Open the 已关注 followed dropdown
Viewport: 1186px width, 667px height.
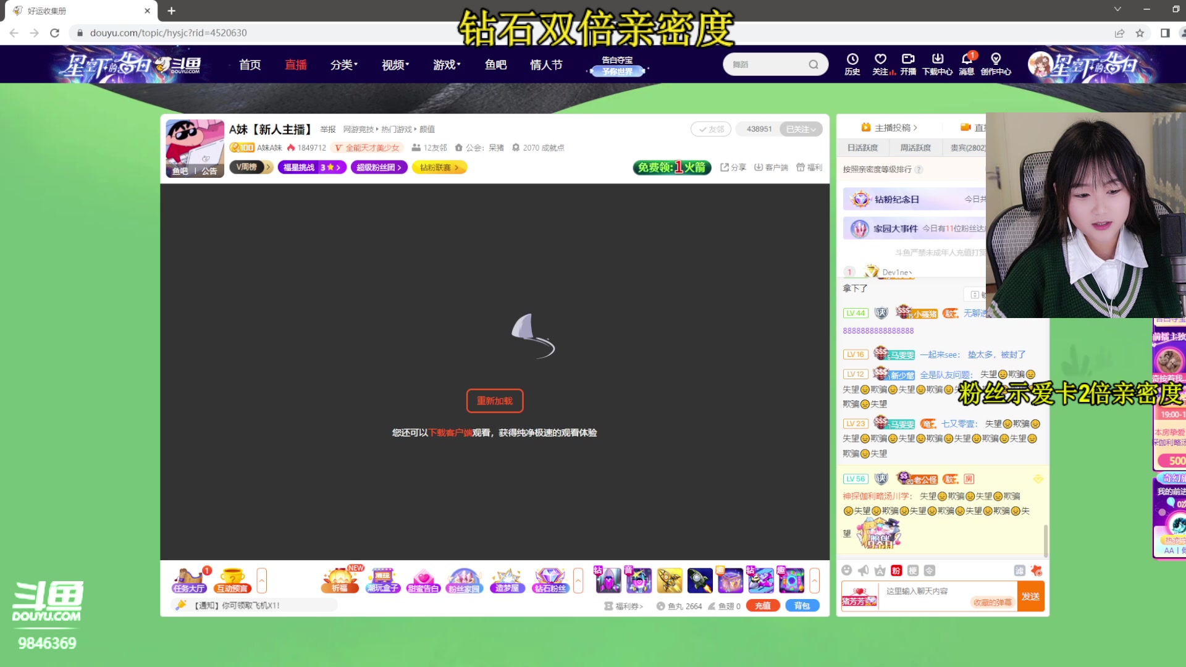pos(801,129)
